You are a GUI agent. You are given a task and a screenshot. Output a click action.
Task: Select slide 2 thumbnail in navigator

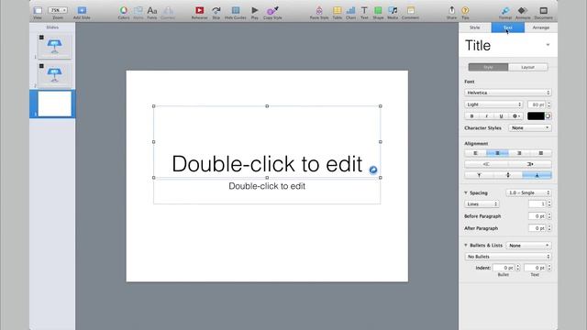pyautogui.click(x=55, y=75)
